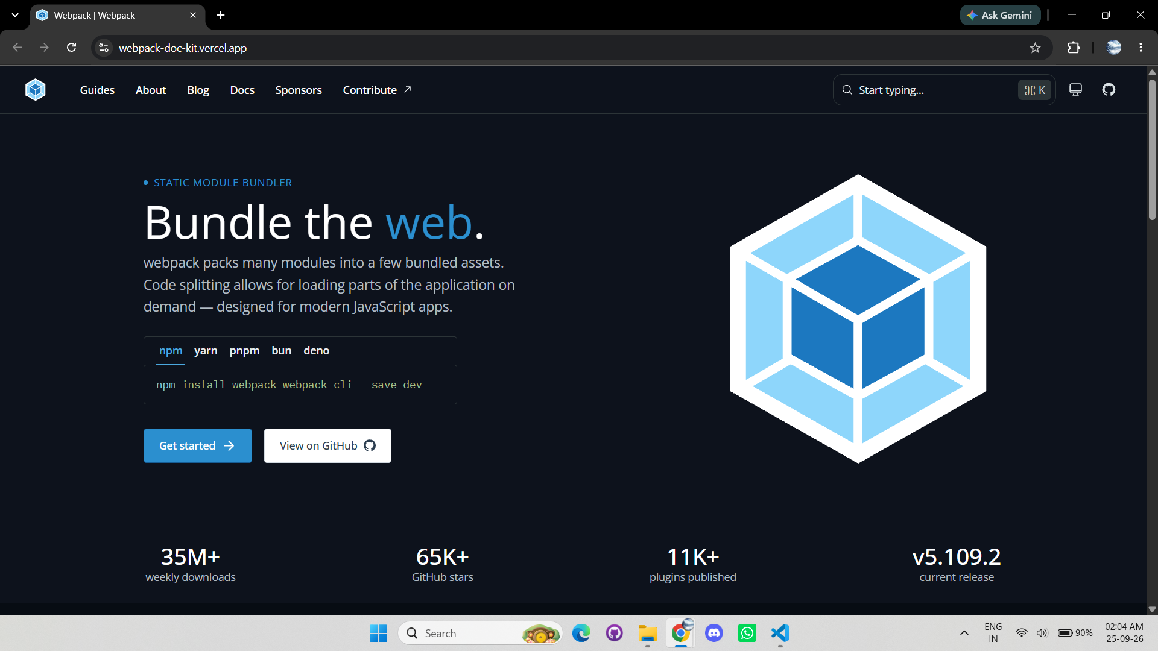Image resolution: width=1158 pixels, height=651 pixels.
Task: Select the yarn install tab
Action: [x=206, y=351]
